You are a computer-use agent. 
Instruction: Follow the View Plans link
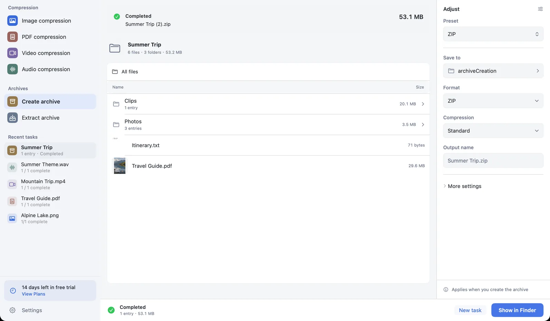[33, 294]
